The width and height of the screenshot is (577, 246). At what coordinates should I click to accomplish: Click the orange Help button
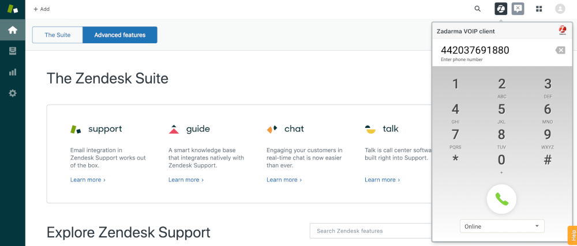point(572,234)
